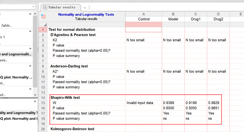
Task: Click column letter A header
Action: pyautogui.click(x=144, y=14)
